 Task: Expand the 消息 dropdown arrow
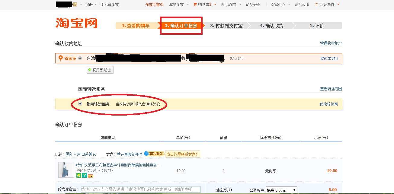pos(95,4)
